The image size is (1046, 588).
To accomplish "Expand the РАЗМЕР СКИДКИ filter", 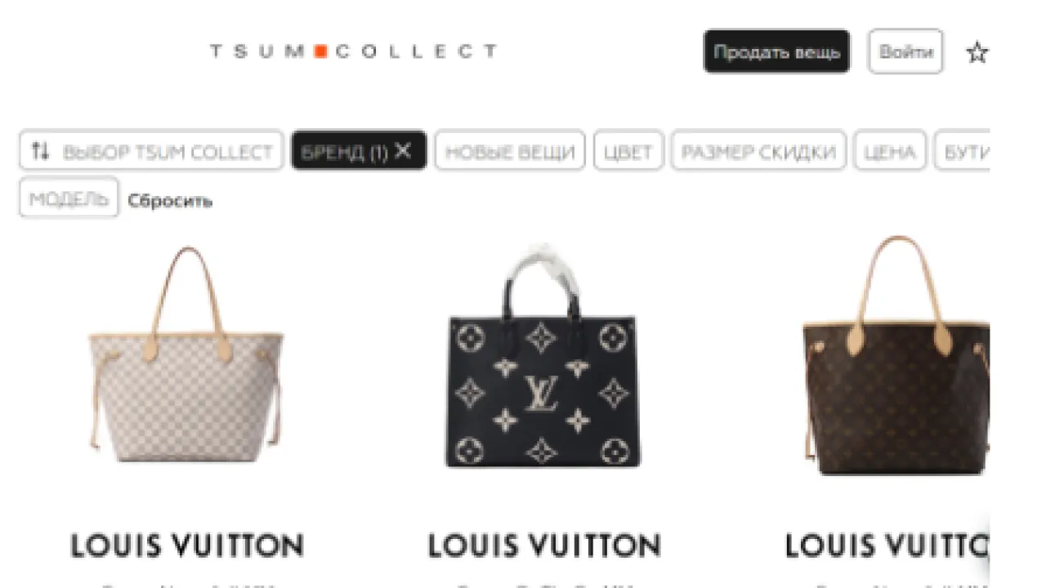I will 758,151.
